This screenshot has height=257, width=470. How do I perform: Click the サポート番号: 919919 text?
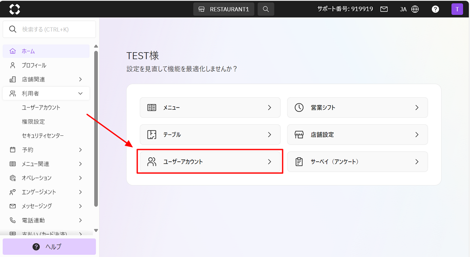pos(345,9)
